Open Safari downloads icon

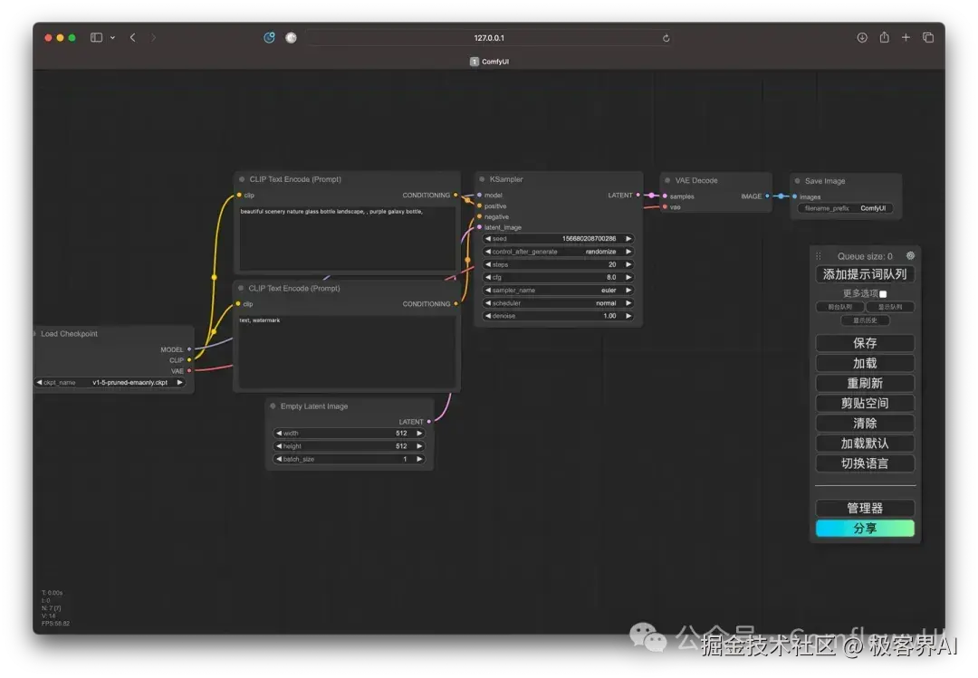click(862, 37)
